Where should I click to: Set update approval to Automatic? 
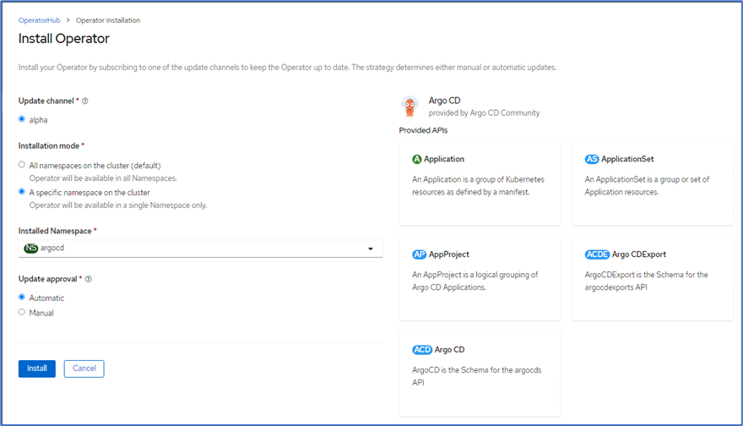[22, 298]
